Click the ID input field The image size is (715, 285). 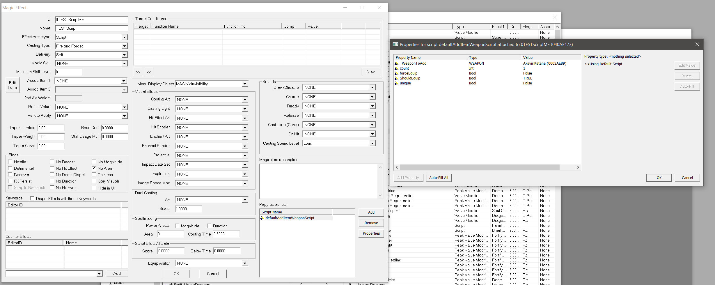[x=91, y=20]
